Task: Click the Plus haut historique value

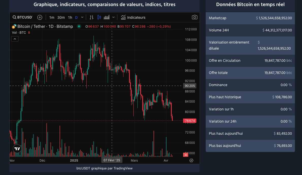Action: pos(282,97)
